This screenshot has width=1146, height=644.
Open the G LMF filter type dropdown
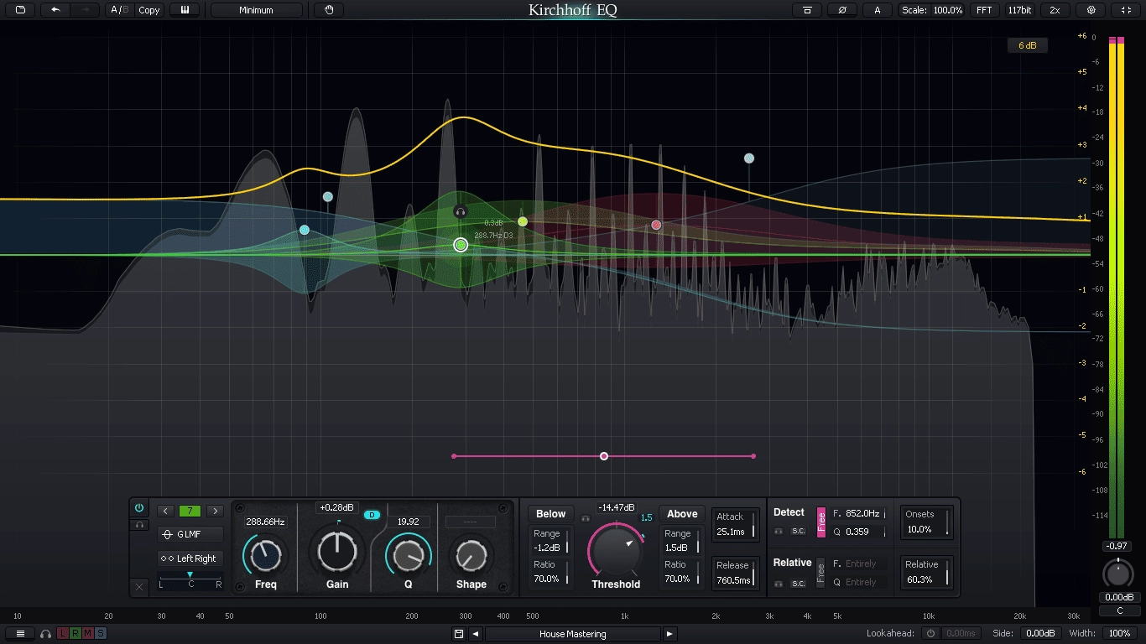[190, 534]
